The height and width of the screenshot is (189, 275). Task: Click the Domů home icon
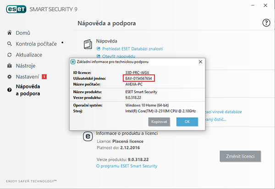click(10, 33)
